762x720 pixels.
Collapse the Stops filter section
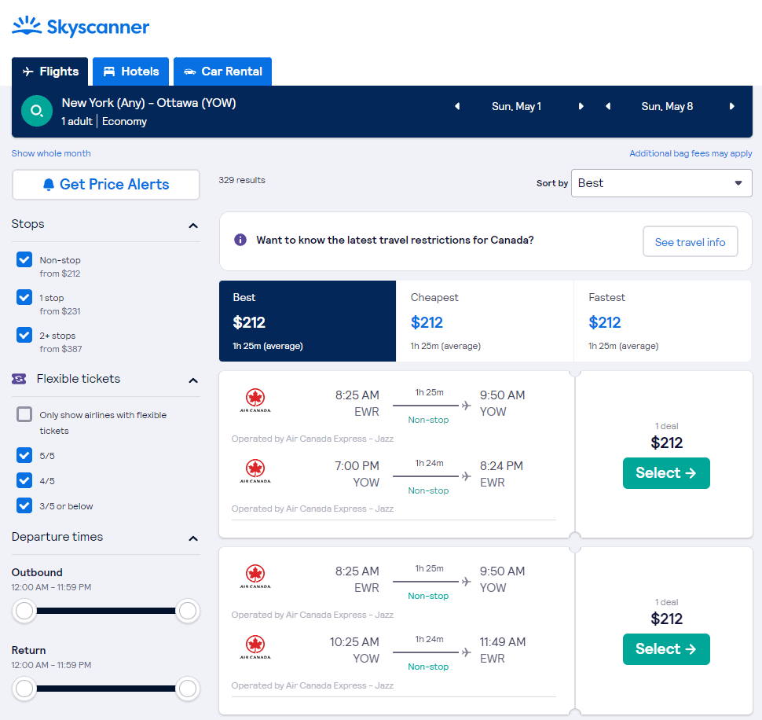193,225
